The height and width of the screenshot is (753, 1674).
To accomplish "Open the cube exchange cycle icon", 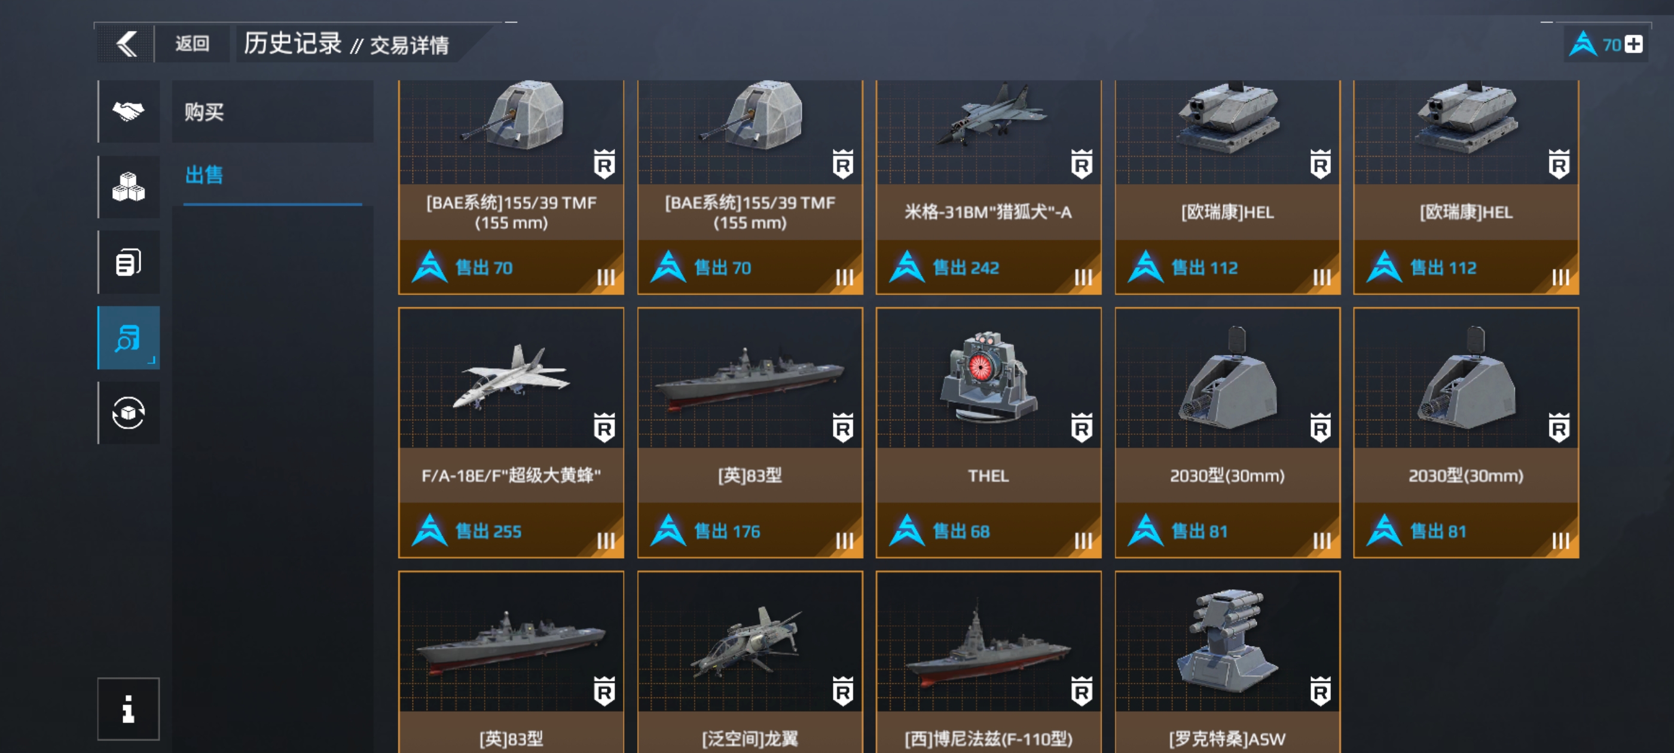I will click(x=129, y=413).
